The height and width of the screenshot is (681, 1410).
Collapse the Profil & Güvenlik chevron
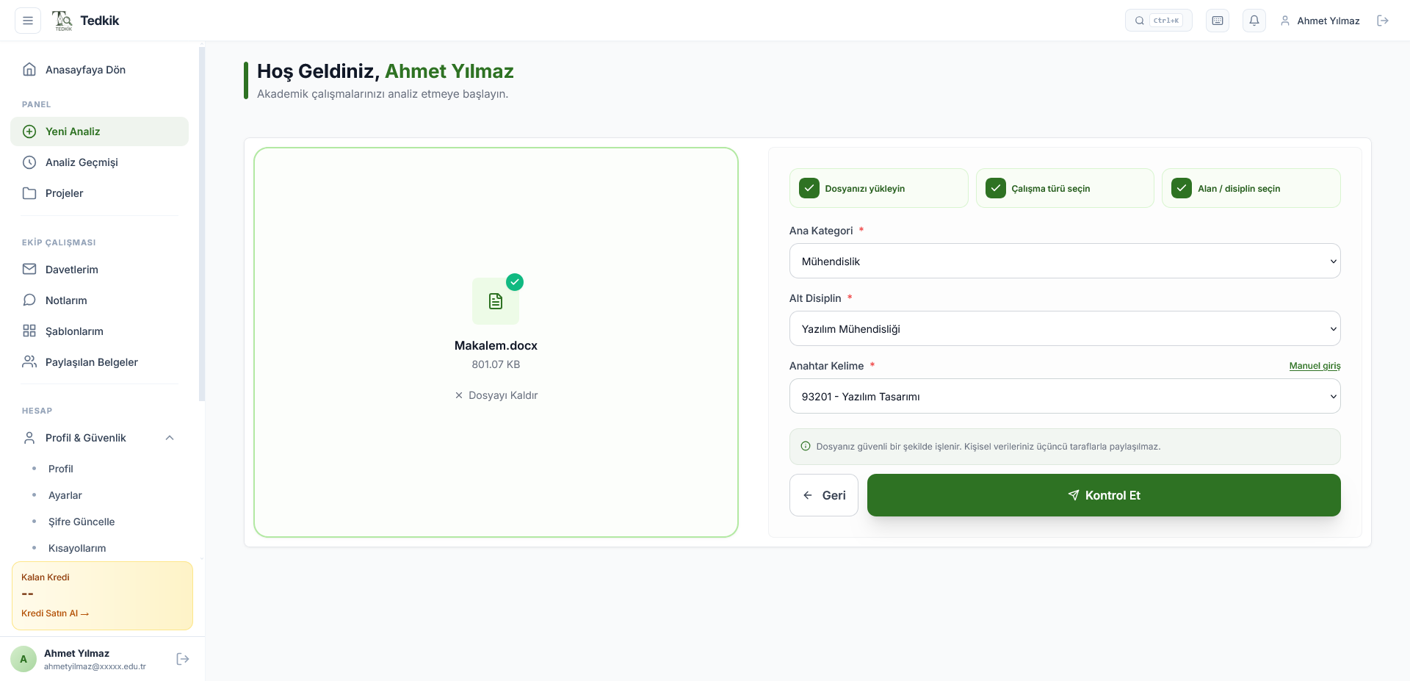point(170,438)
